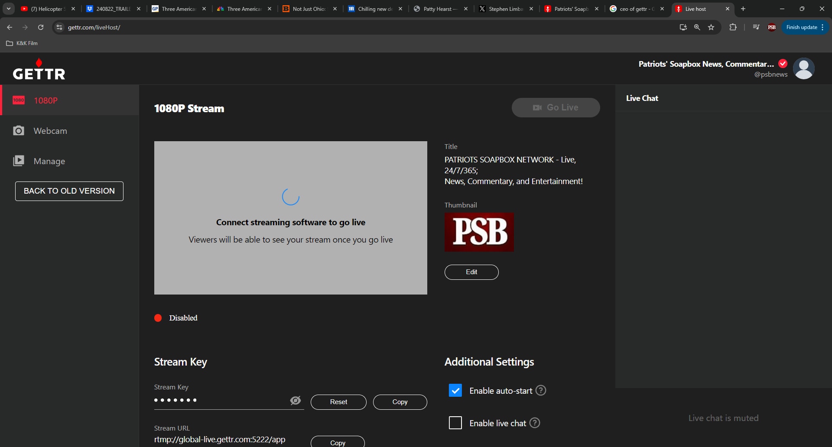832x447 pixels.
Task: Reveal the hidden Stream Key
Action: [x=296, y=400]
